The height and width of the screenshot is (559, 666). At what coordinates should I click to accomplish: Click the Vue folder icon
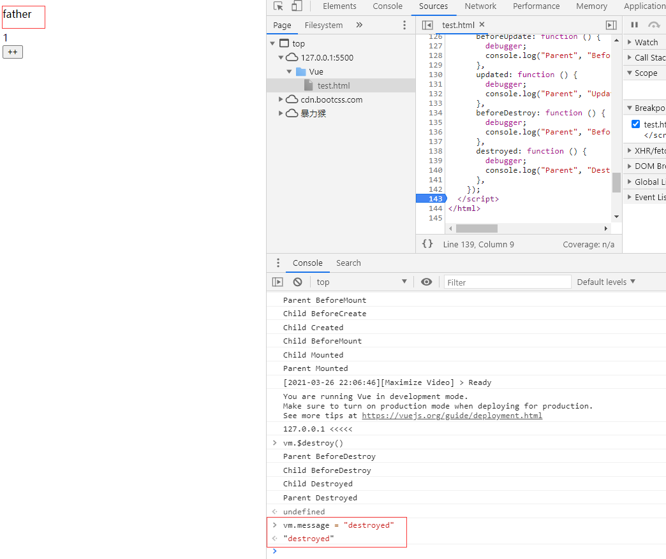(300, 71)
